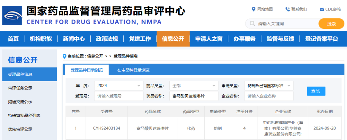Click the 当前位置 location pin icon
The height and width of the screenshot is (140, 347).
(64, 56)
